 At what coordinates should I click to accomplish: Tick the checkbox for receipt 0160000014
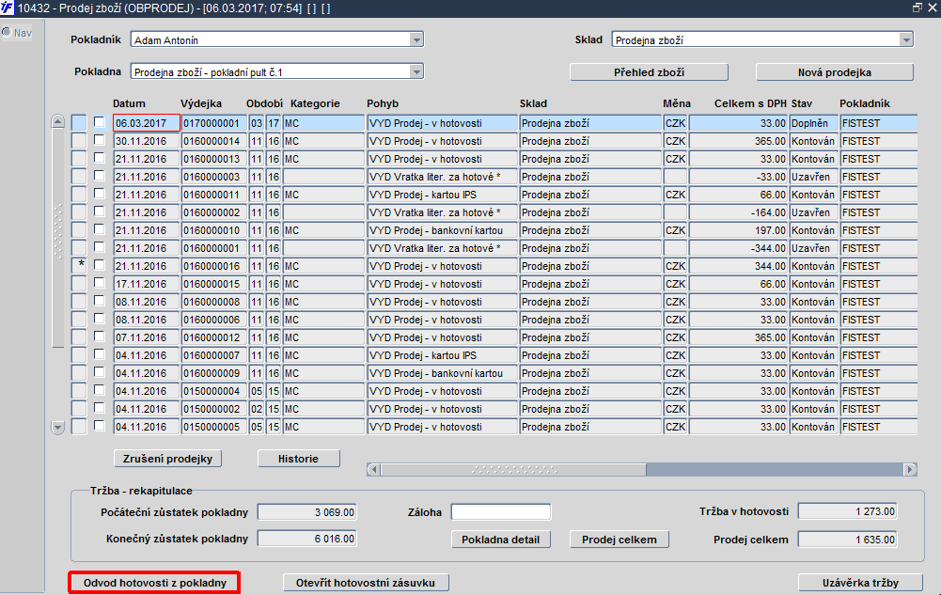pos(99,140)
